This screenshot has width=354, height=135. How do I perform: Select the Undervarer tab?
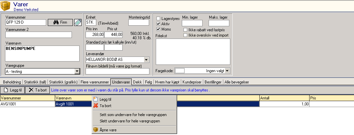coord(121,82)
